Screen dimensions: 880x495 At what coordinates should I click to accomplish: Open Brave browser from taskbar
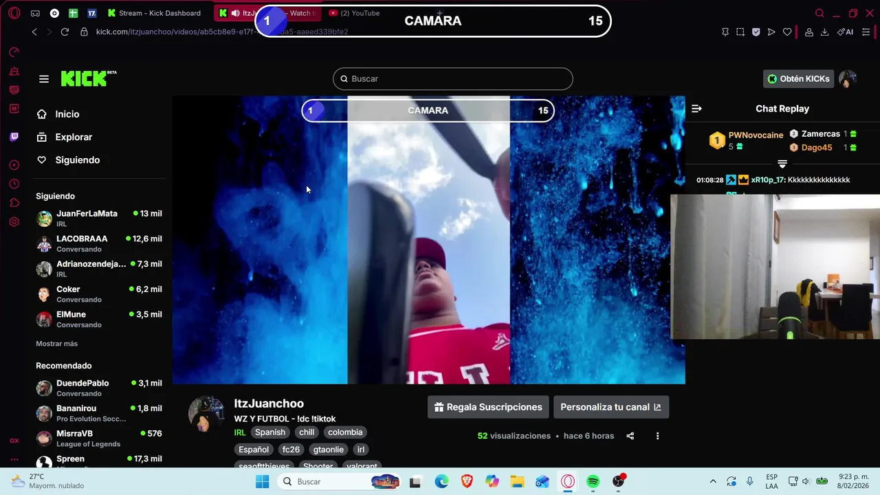pyautogui.click(x=467, y=482)
